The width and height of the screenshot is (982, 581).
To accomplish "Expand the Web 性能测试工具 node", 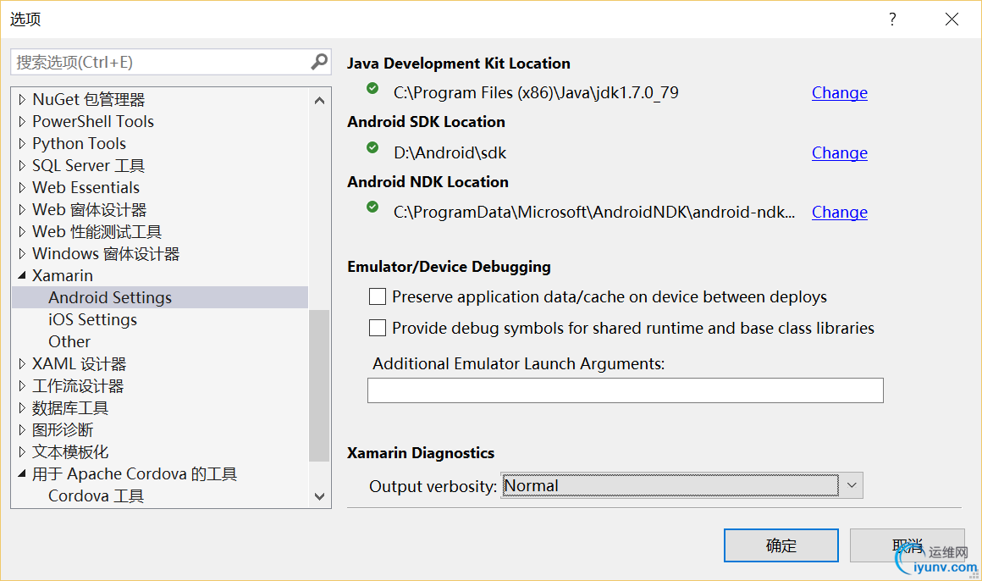I will click(22, 232).
